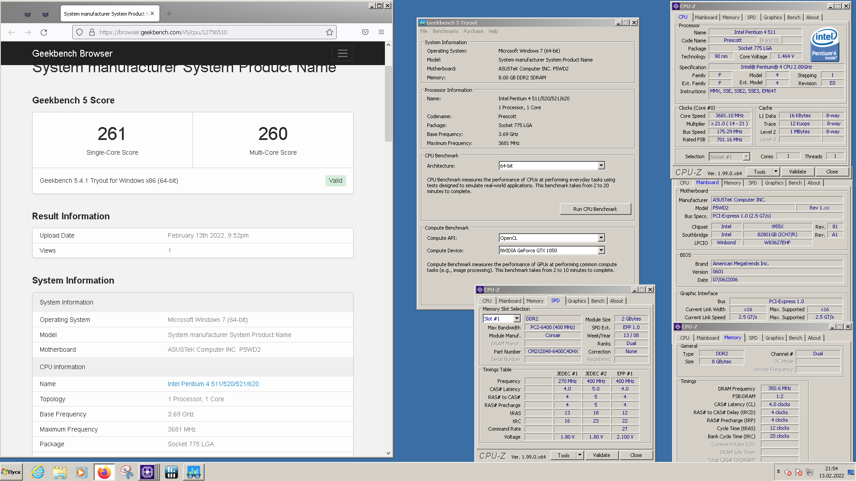Open Purchase menu in Geekbench 5
The image size is (856, 481).
coord(473,31)
